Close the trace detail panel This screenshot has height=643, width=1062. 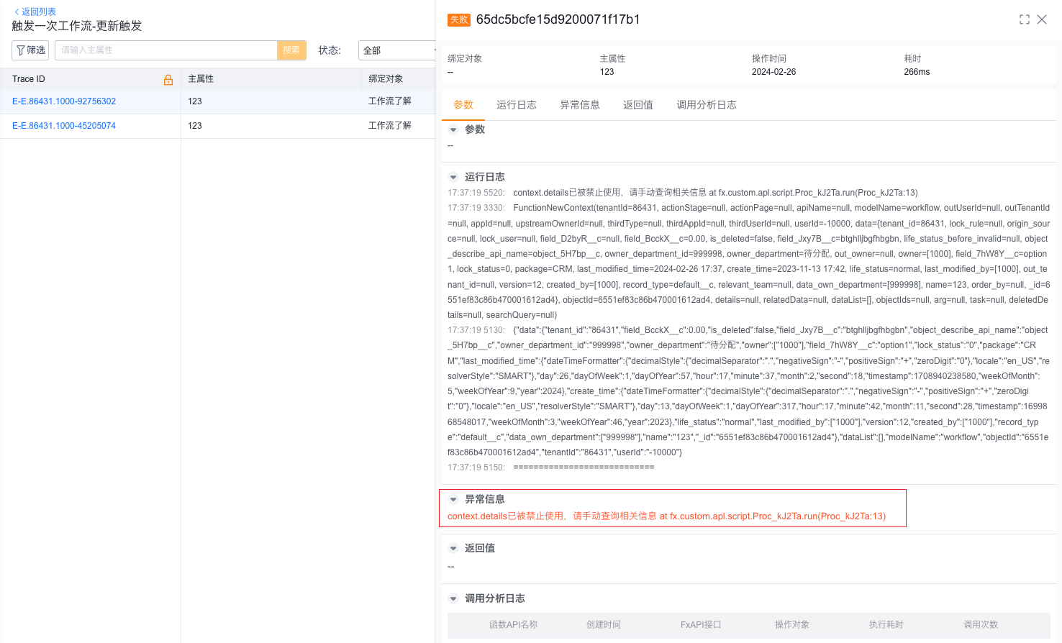(x=1041, y=19)
